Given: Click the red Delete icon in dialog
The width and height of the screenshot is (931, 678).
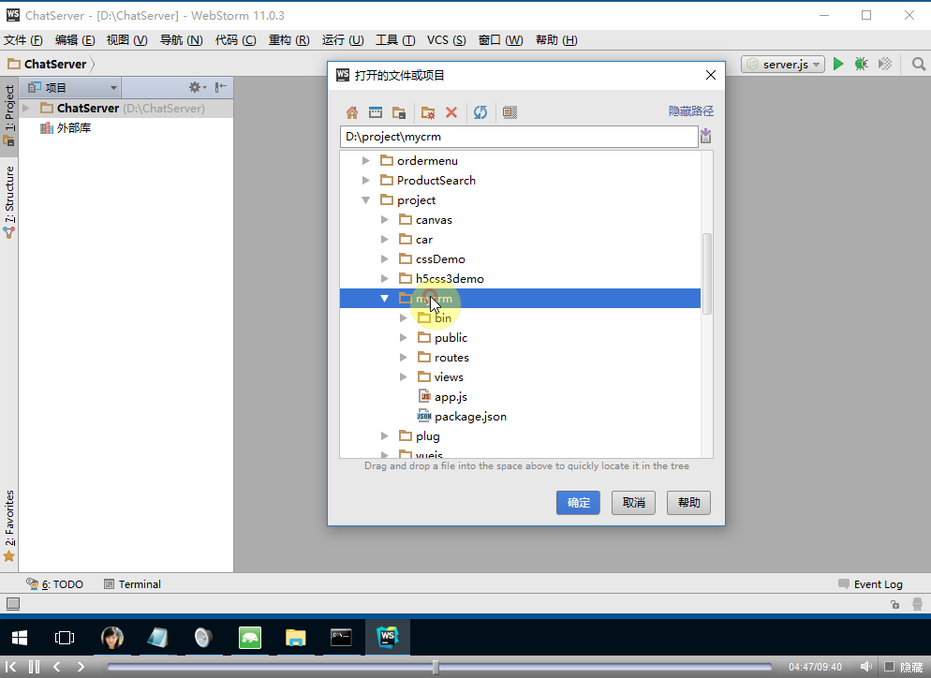Looking at the screenshot, I should coord(451,112).
